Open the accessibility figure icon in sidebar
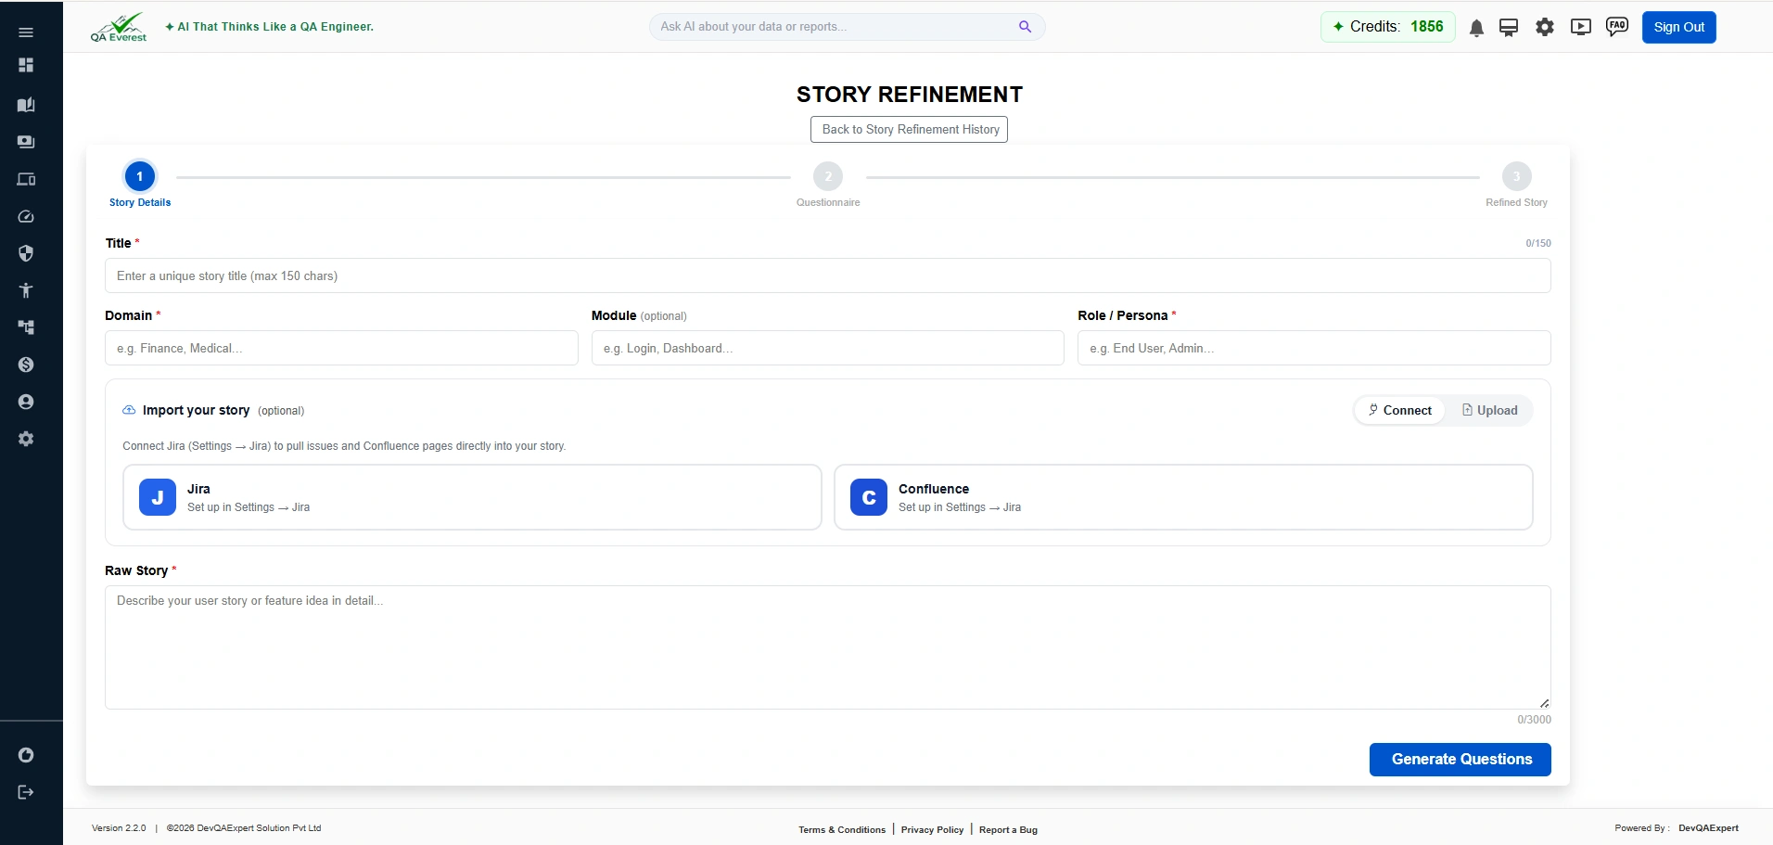This screenshot has width=1773, height=845. [x=26, y=290]
